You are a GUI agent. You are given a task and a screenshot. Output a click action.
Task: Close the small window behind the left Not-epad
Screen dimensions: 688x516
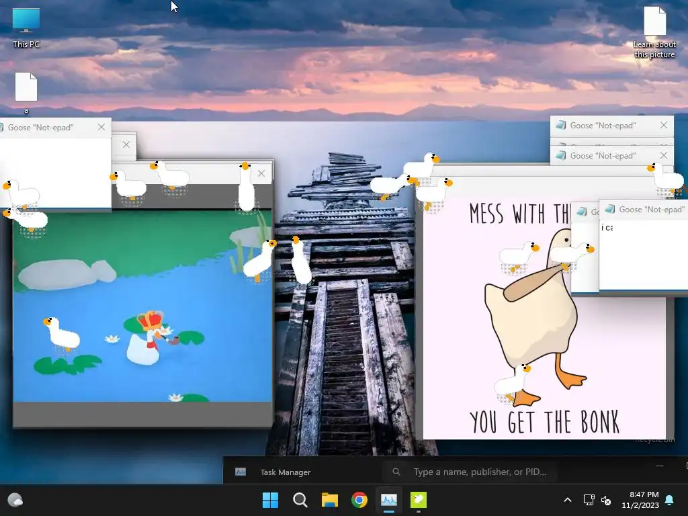pyautogui.click(x=126, y=144)
